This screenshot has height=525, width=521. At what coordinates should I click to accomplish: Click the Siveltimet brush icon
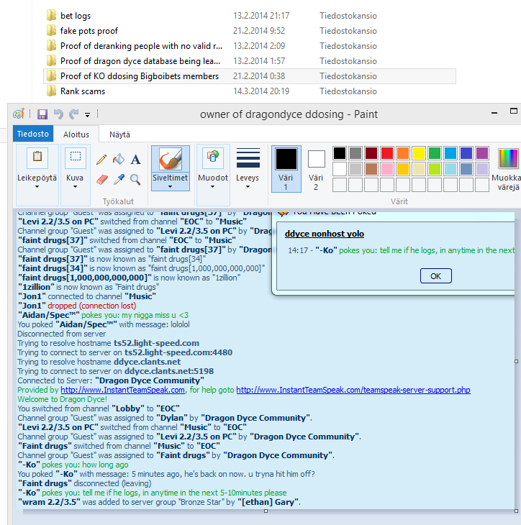pyautogui.click(x=171, y=159)
